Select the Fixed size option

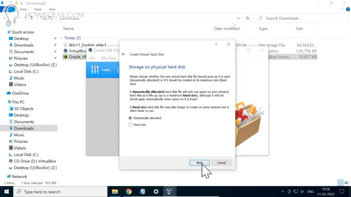click(x=130, y=125)
